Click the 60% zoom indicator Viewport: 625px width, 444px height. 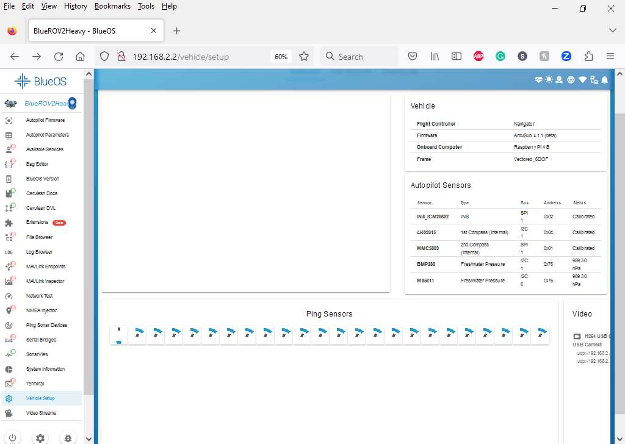pos(280,56)
